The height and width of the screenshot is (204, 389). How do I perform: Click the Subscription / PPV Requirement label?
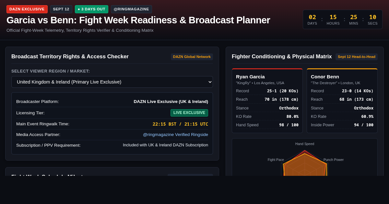[48, 145]
